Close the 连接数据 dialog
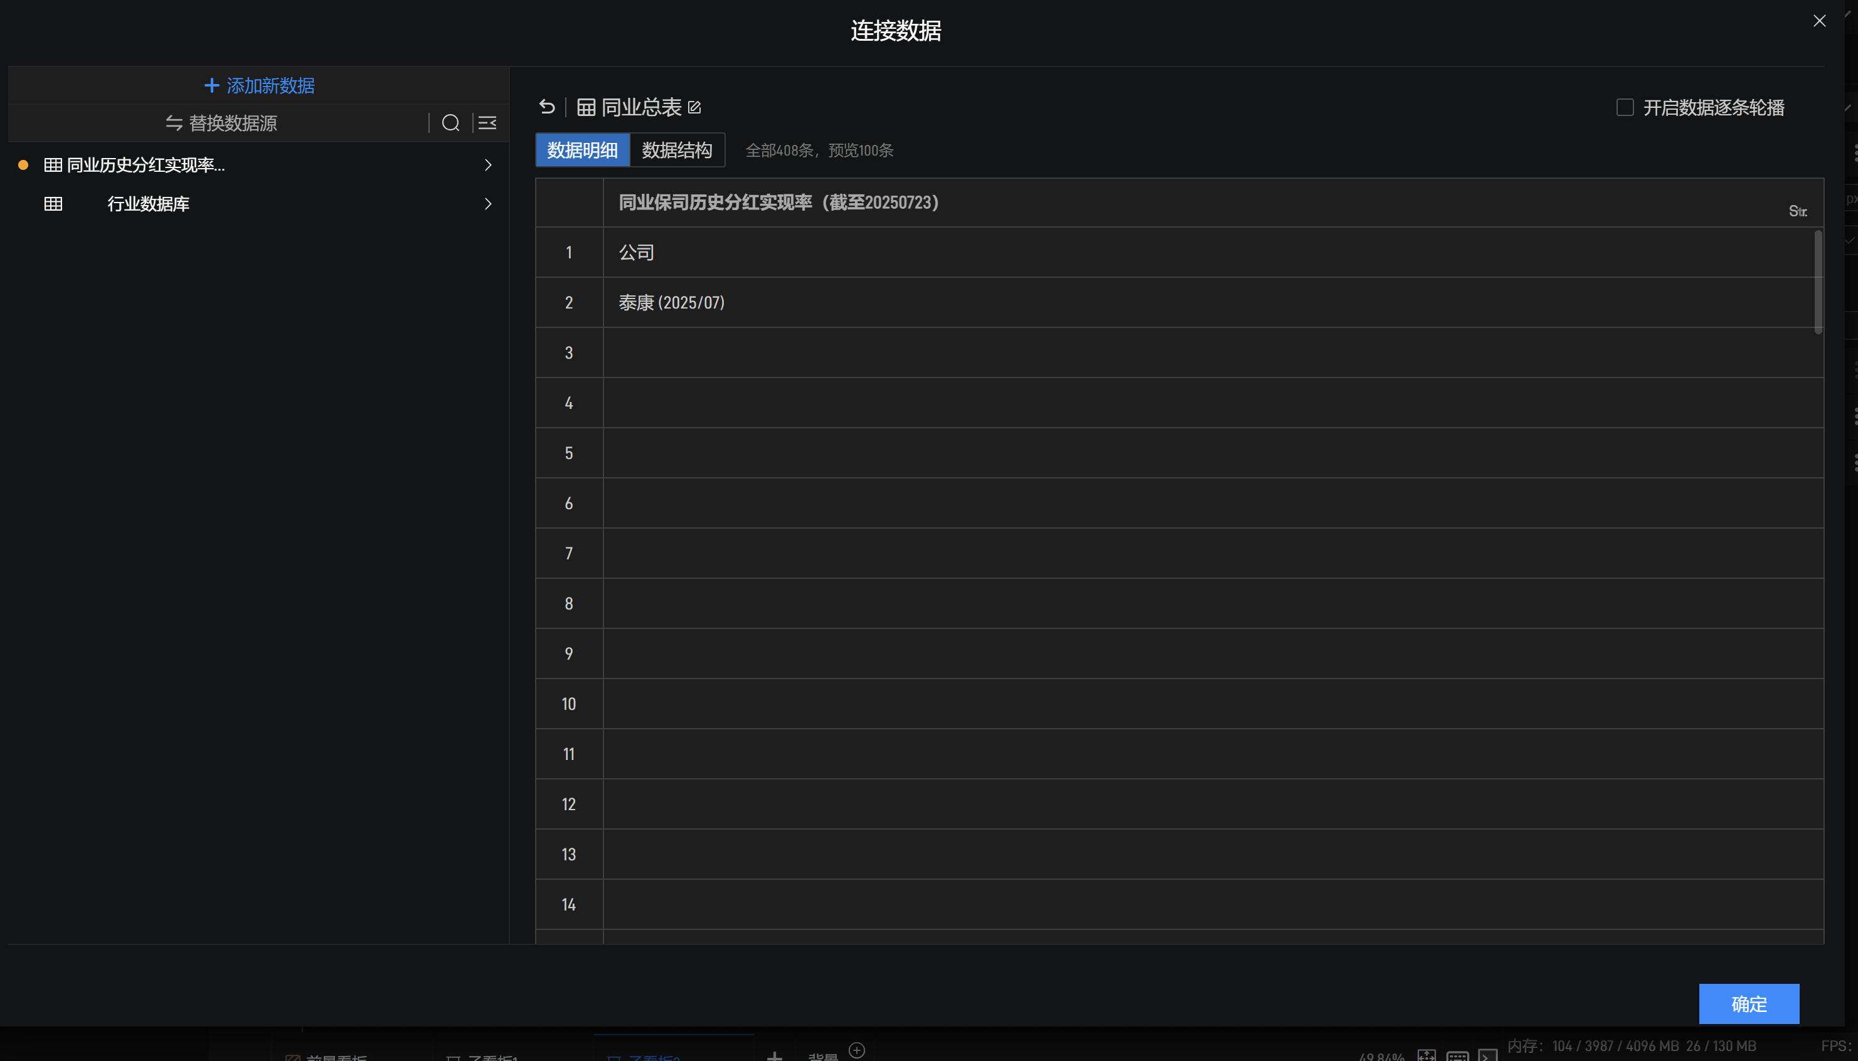Viewport: 1858px width, 1061px height. (x=1818, y=21)
